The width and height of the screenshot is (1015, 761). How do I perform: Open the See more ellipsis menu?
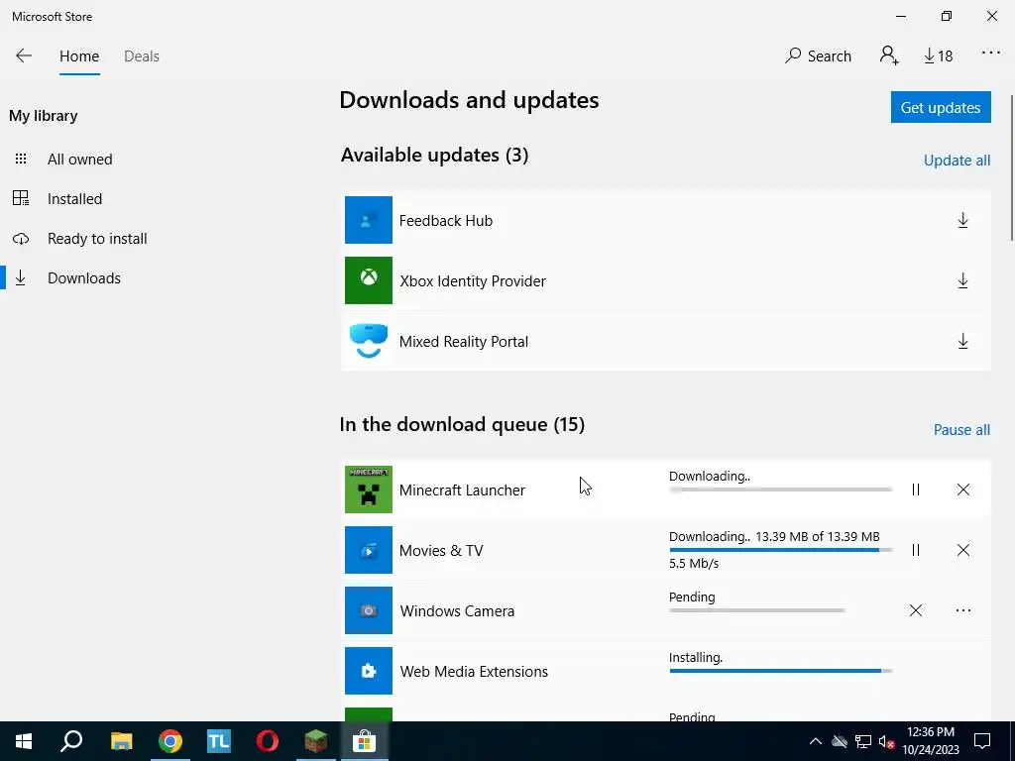(x=991, y=54)
